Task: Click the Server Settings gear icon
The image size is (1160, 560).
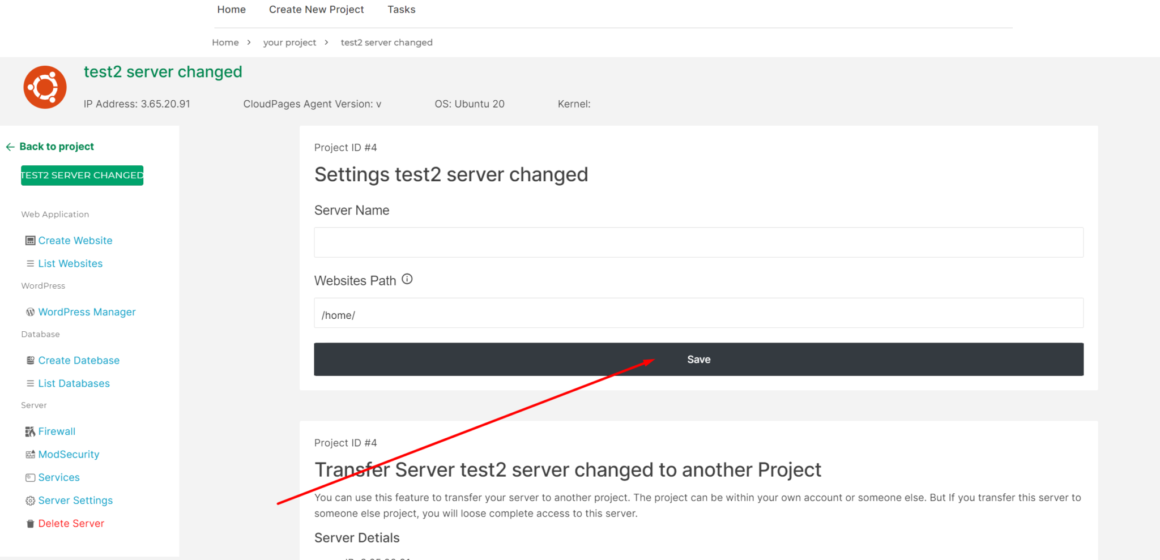Action: pyautogui.click(x=31, y=501)
